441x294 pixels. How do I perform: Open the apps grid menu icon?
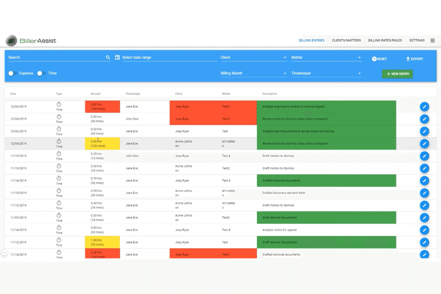coord(432,41)
